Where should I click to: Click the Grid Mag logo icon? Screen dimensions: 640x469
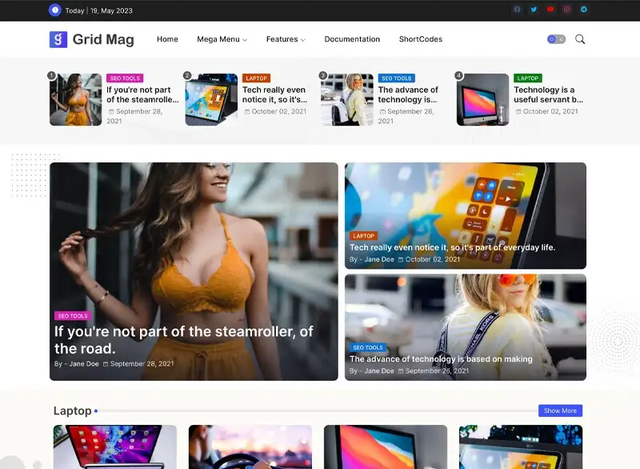point(58,39)
